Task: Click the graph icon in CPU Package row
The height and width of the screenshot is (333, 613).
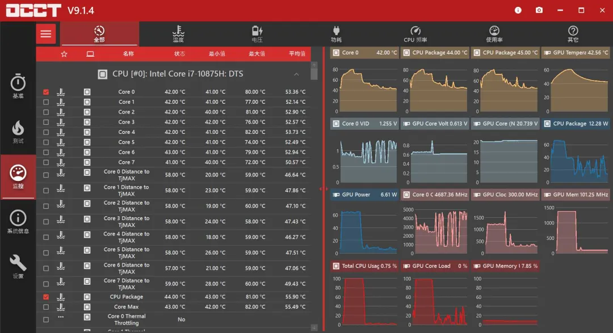Action: tap(87, 297)
